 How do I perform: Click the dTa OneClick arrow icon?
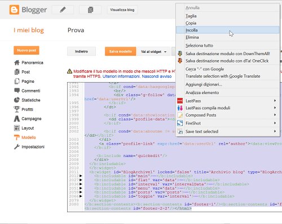coord(180,61)
